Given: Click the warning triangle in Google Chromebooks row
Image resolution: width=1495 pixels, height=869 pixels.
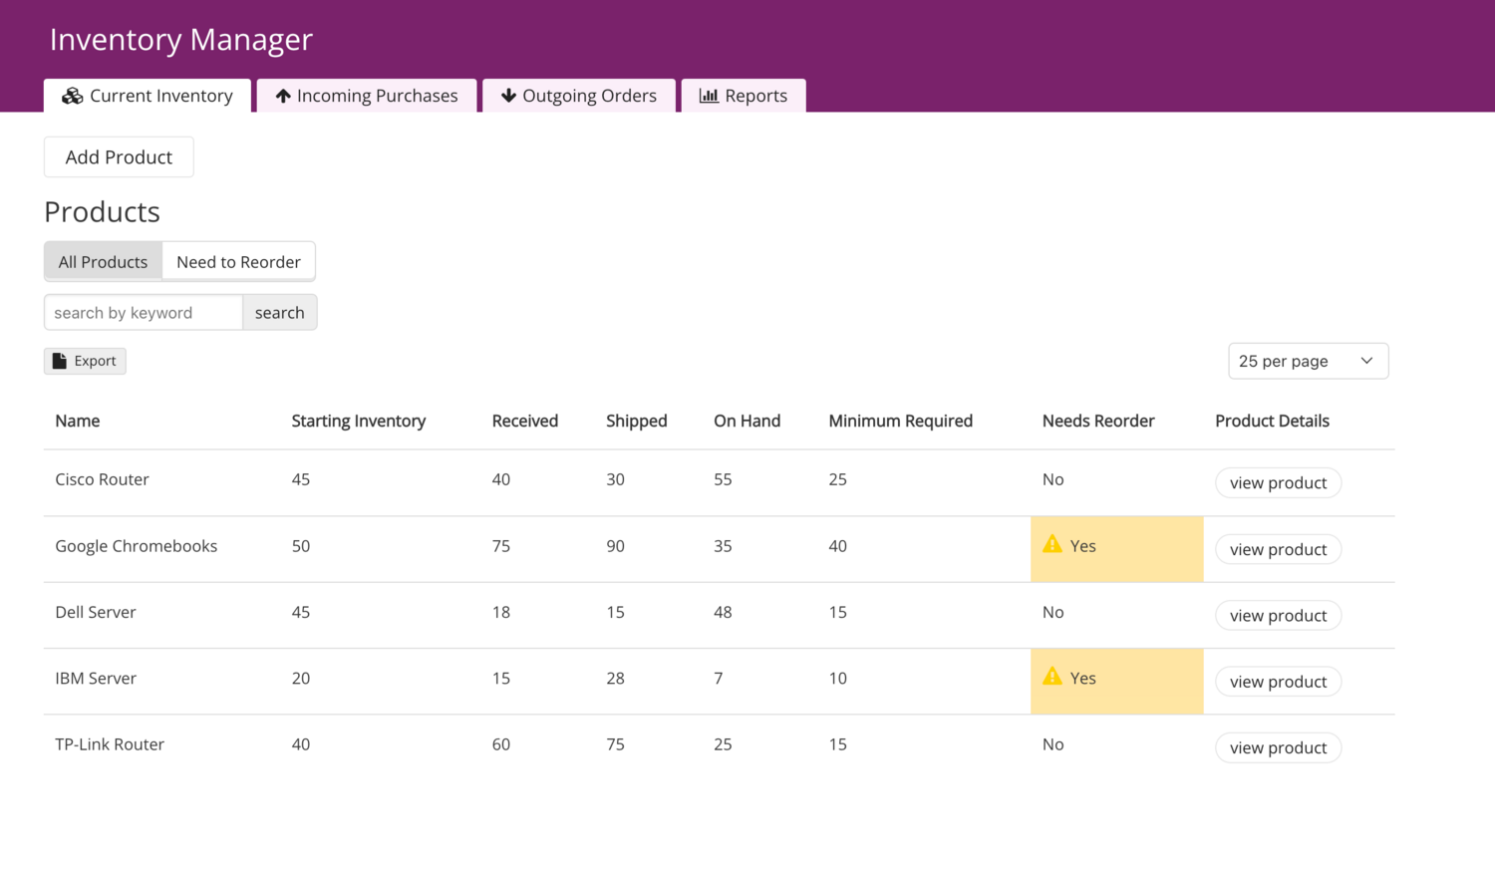Looking at the screenshot, I should 1050,544.
